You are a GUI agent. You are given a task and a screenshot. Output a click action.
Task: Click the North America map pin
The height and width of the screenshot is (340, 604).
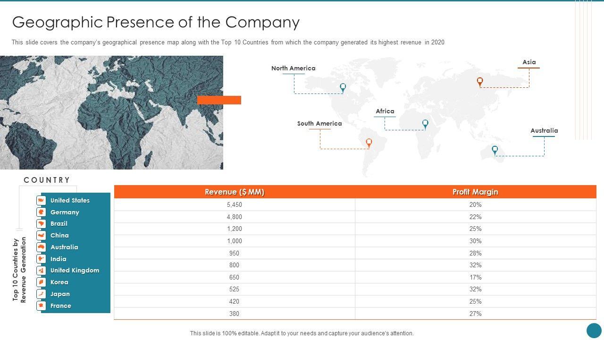343,87
